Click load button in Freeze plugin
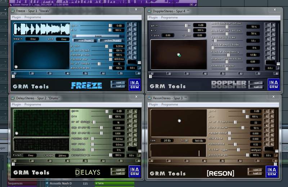This screenshot has height=187, width=288. [x=118, y=86]
